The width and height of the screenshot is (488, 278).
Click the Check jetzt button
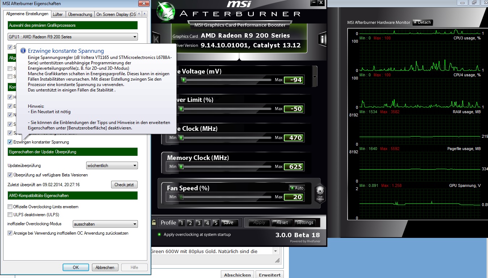[124, 185]
